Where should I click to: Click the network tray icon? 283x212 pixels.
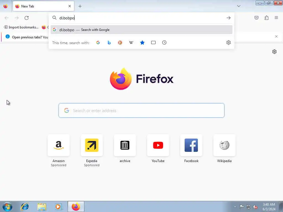tap(248, 207)
